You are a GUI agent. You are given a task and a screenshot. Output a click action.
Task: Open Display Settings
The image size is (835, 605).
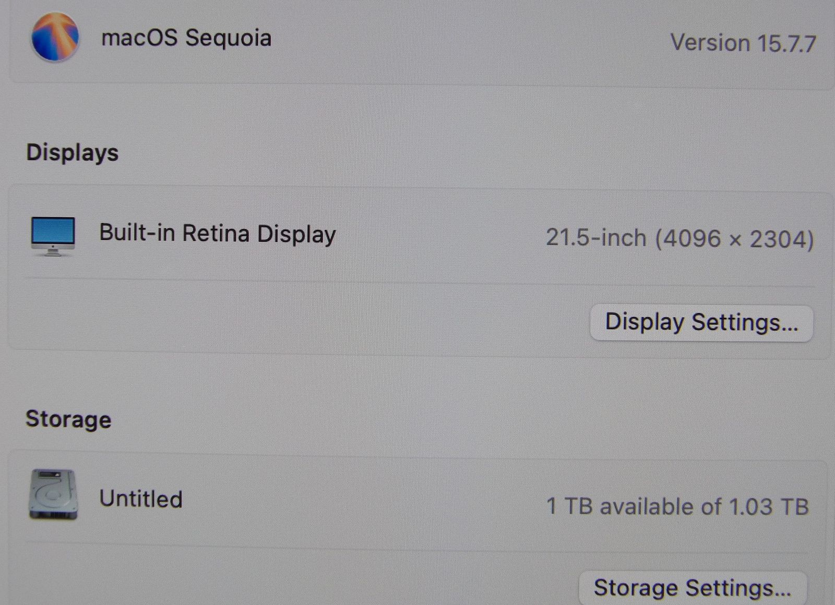pos(701,323)
